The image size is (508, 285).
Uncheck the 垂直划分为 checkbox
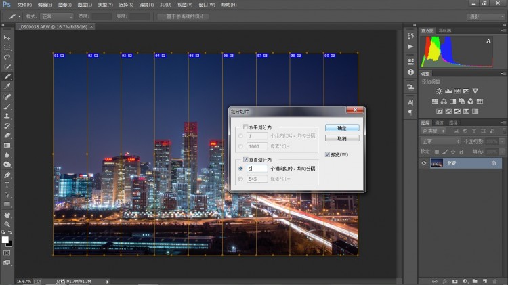point(246,160)
